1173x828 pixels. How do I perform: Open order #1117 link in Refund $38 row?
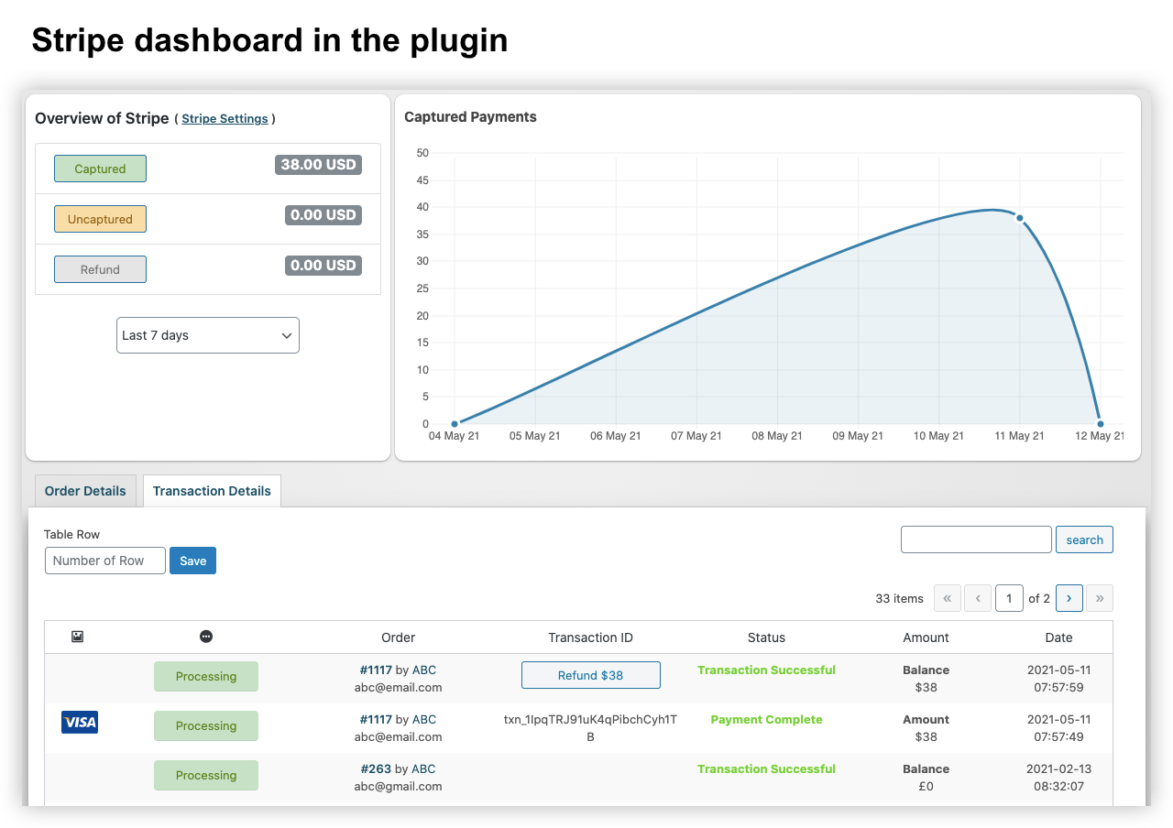click(376, 670)
